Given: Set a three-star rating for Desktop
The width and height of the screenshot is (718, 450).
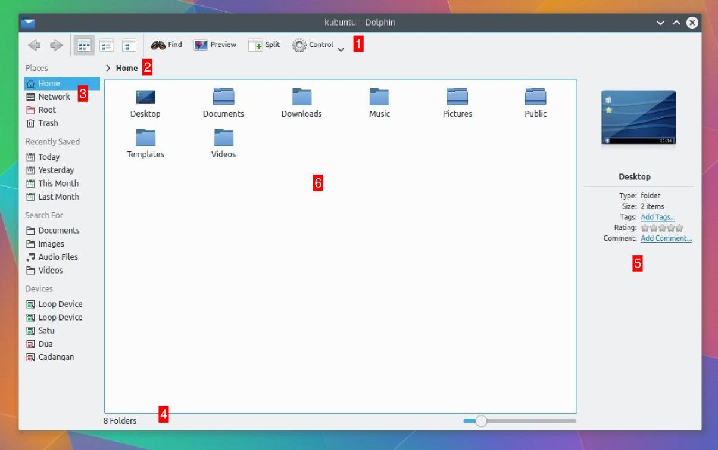Looking at the screenshot, I should point(663,227).
